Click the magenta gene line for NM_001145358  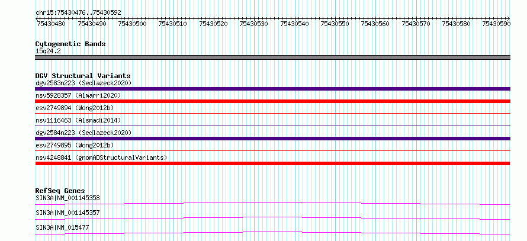point(272,203)
